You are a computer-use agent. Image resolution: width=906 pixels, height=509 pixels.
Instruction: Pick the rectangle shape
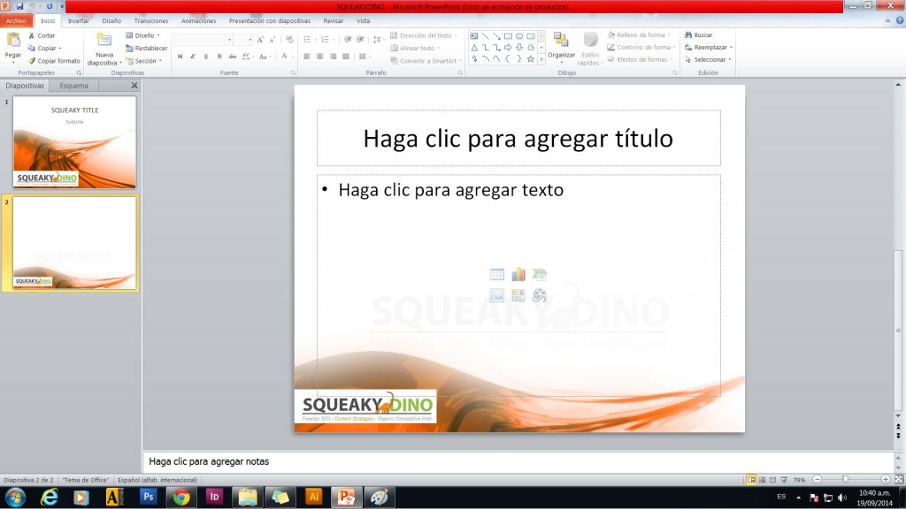[x=508, y=36]
